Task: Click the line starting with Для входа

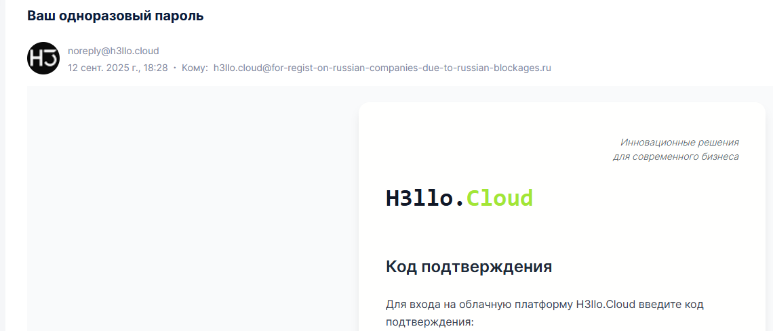Action: [x=544, y=305]
